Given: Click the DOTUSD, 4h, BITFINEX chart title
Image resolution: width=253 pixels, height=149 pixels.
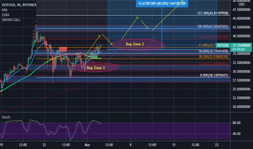Looking at the screenshot, I should [19, 5].
